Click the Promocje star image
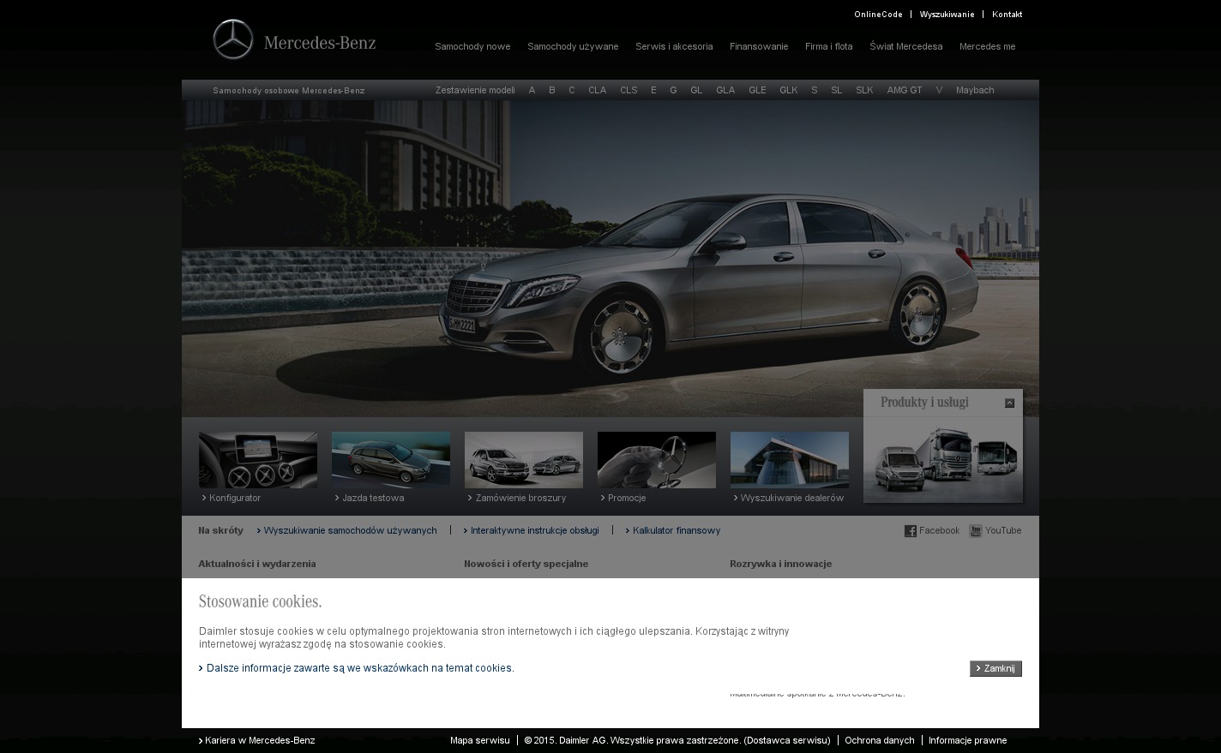 point(657,460)
